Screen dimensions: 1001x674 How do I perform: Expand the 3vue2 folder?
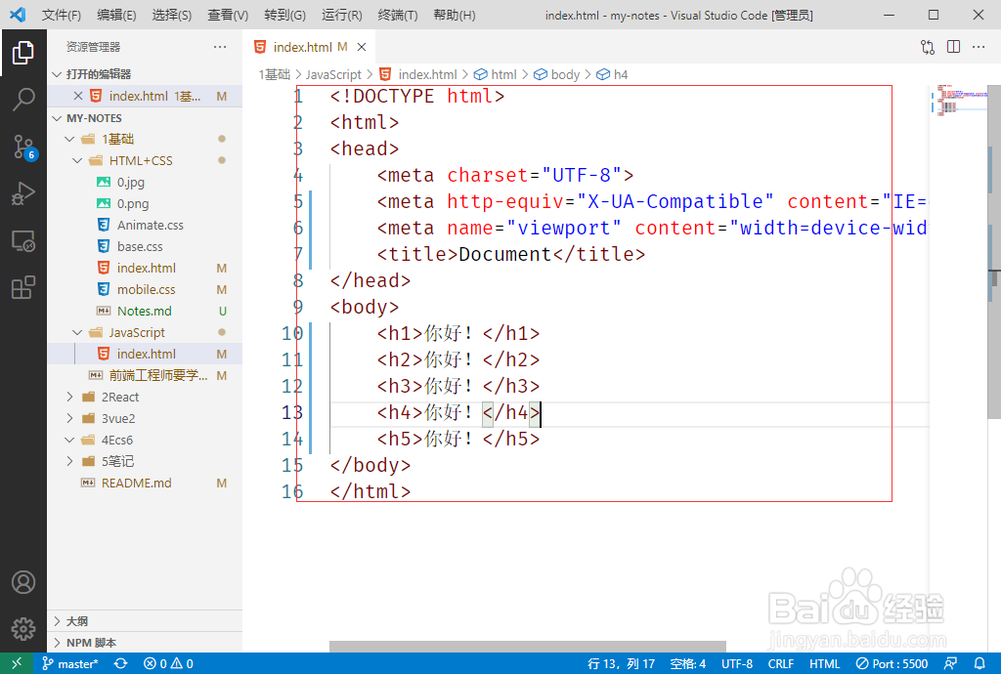point(145,418)
